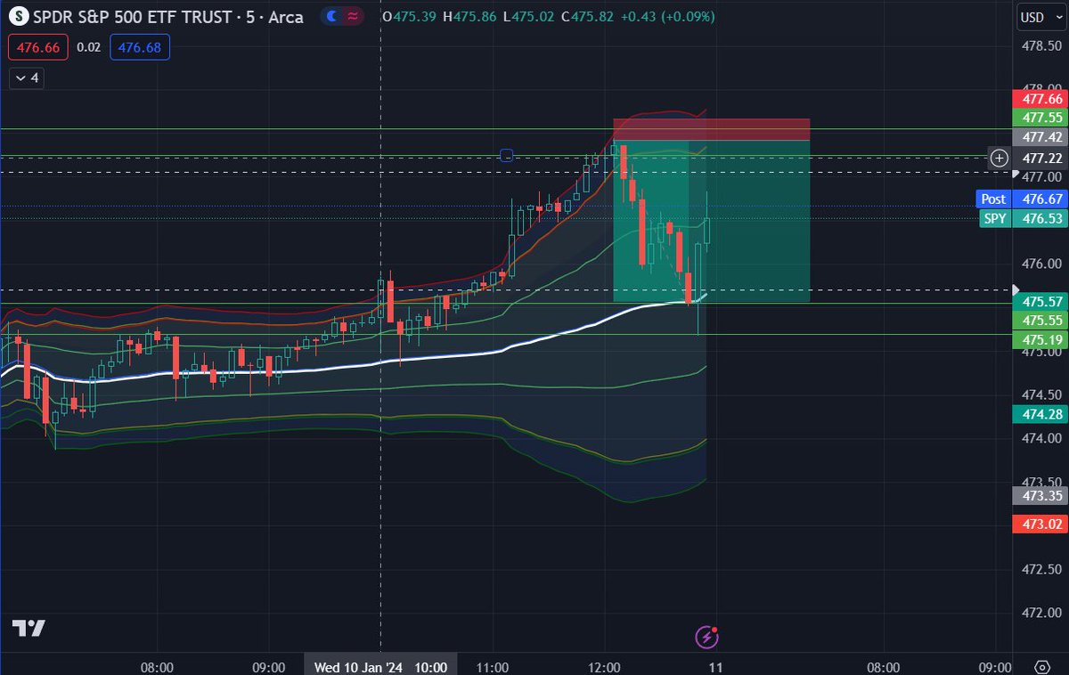The height and width of the screenshot is (675, 1069).
Task: Click the TradingView logo in bottom-left
Action: pyautogui.click(x=28, y=628)
